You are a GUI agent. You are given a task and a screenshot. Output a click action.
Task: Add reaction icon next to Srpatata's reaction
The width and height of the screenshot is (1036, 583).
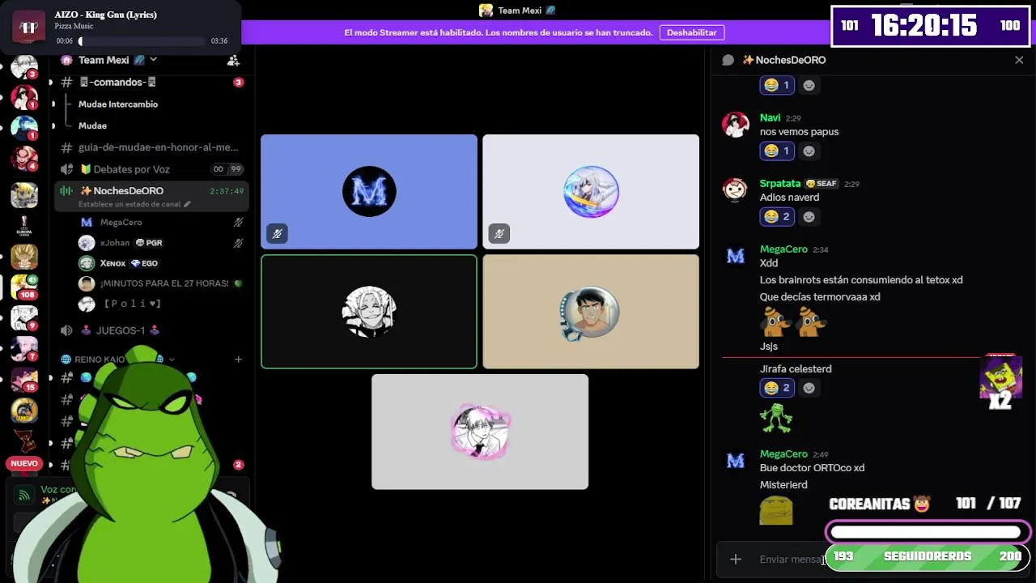(x=809, y=216)
